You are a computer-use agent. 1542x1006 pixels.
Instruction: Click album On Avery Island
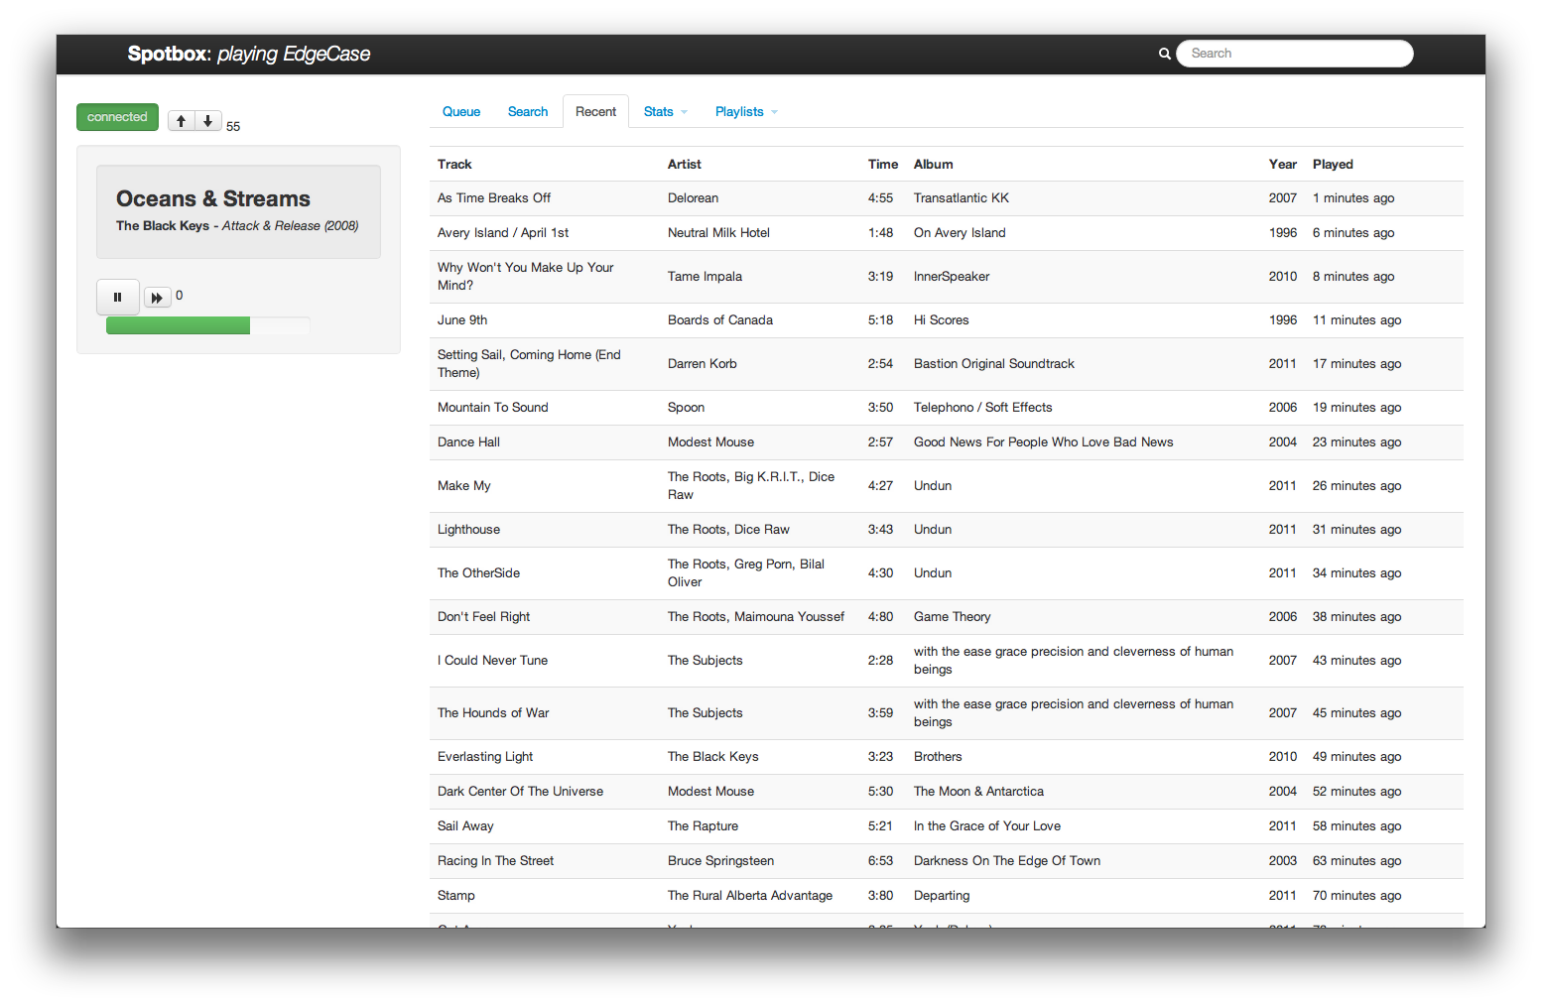click(960, 233)
